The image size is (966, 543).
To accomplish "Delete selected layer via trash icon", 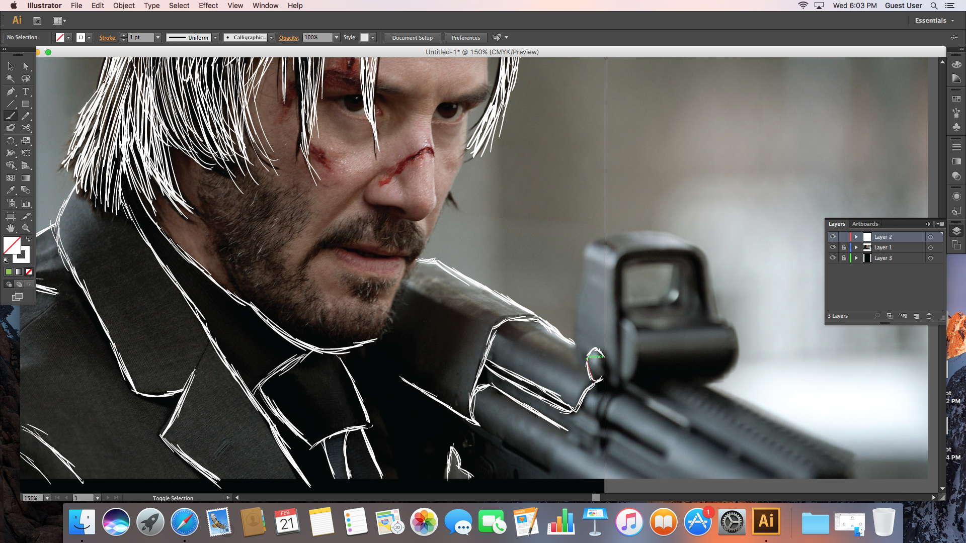I will click(x=929, y=316).
